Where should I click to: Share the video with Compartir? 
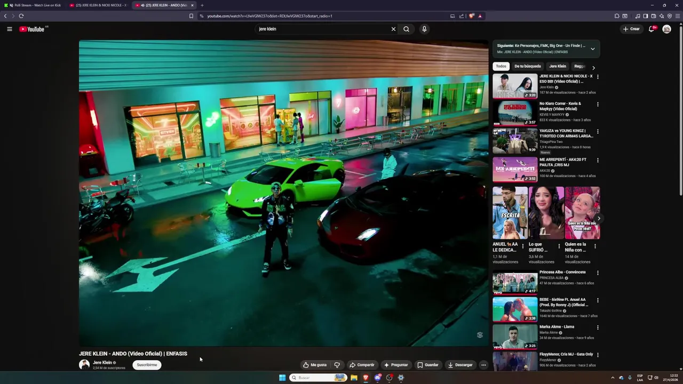362,365
